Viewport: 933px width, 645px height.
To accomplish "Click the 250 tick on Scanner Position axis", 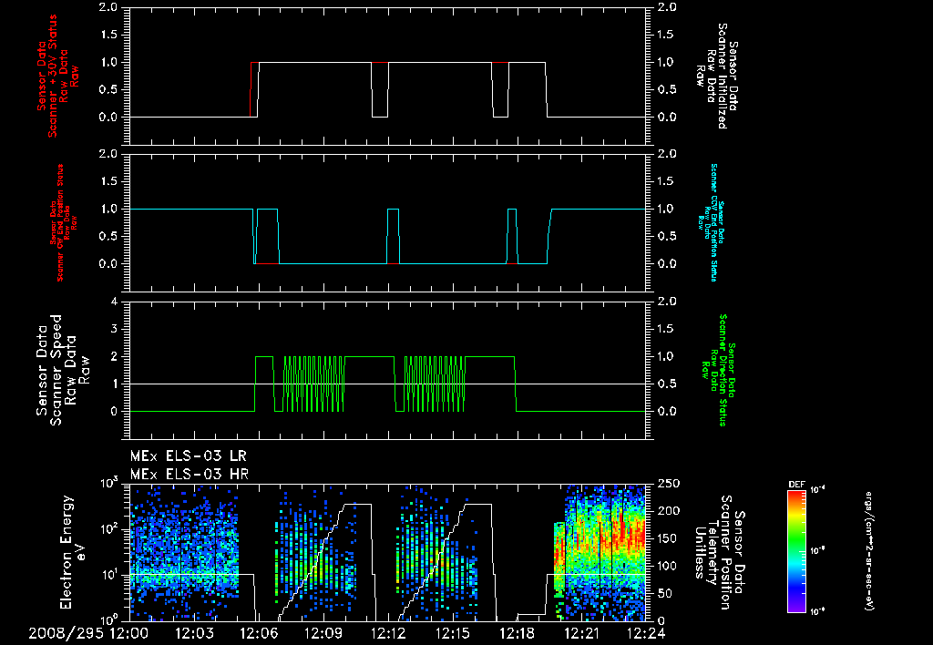I will pyautogui.click(x=666, y=484).
